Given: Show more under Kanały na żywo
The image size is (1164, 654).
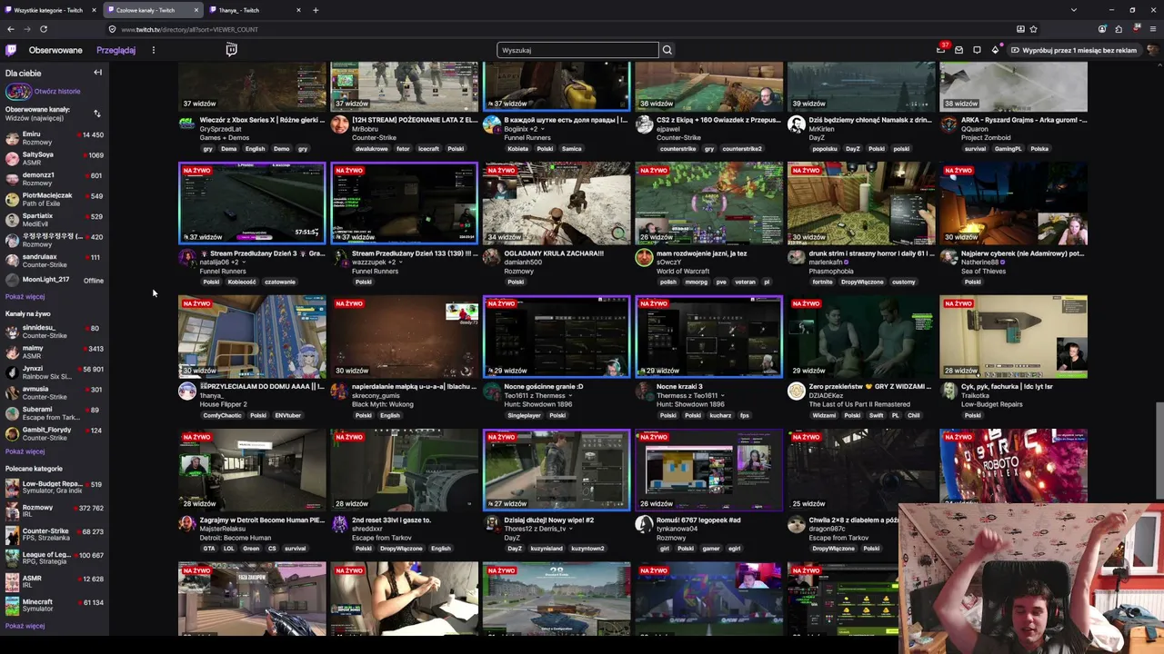Looking at the screenshot, I should coord(25,451).
